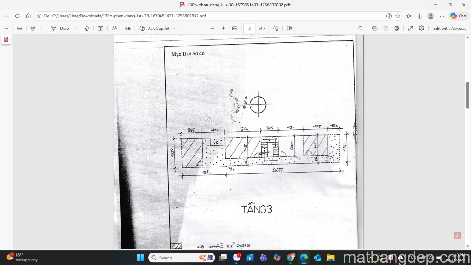Open PDF settings gear icon
The width and height of the screenshot is (471, 265).
coord(421,29)
